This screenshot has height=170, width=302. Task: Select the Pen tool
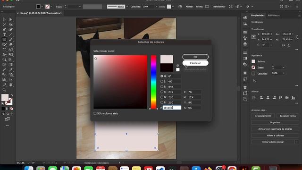tap(4, 29)
